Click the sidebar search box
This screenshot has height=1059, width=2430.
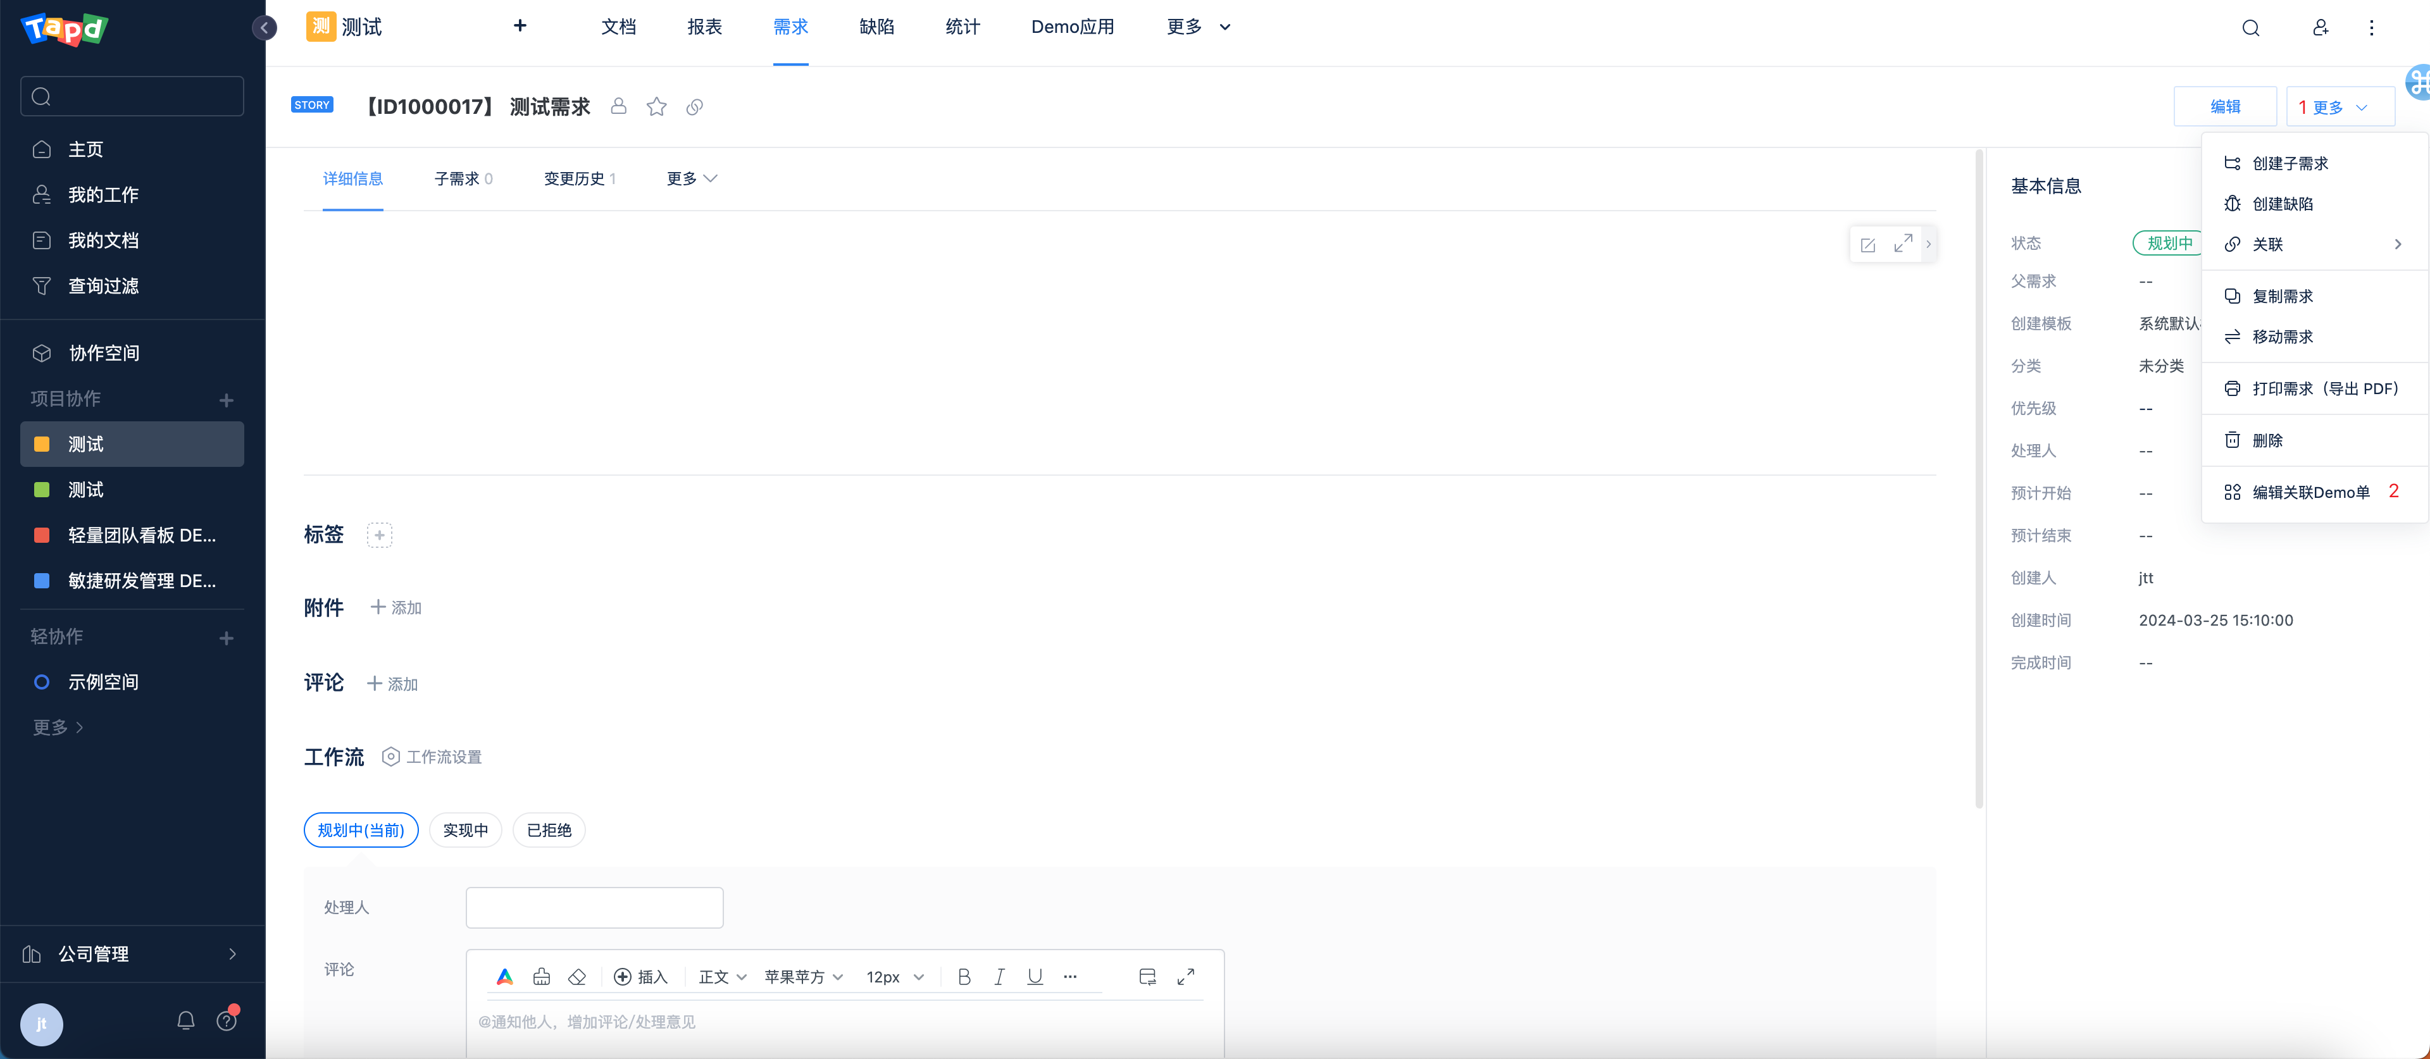click(x=132, y=96)
